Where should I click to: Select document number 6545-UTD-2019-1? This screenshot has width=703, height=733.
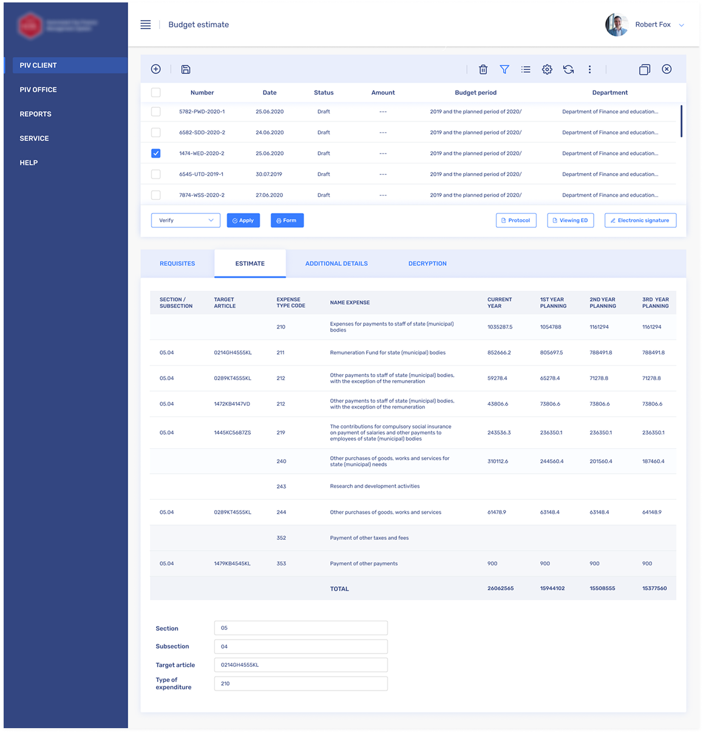click(x=201, y=174)
